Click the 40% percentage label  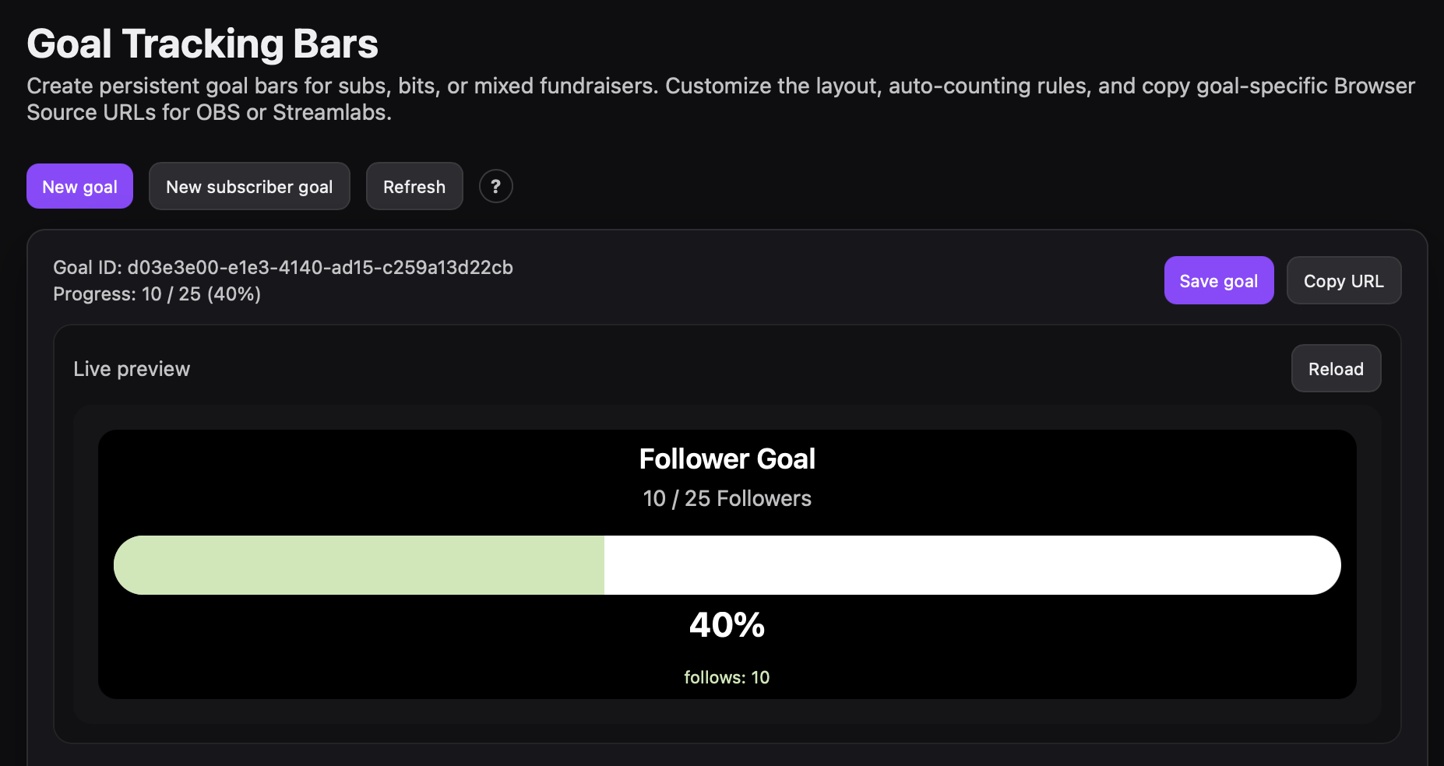[x=727, y=624]
